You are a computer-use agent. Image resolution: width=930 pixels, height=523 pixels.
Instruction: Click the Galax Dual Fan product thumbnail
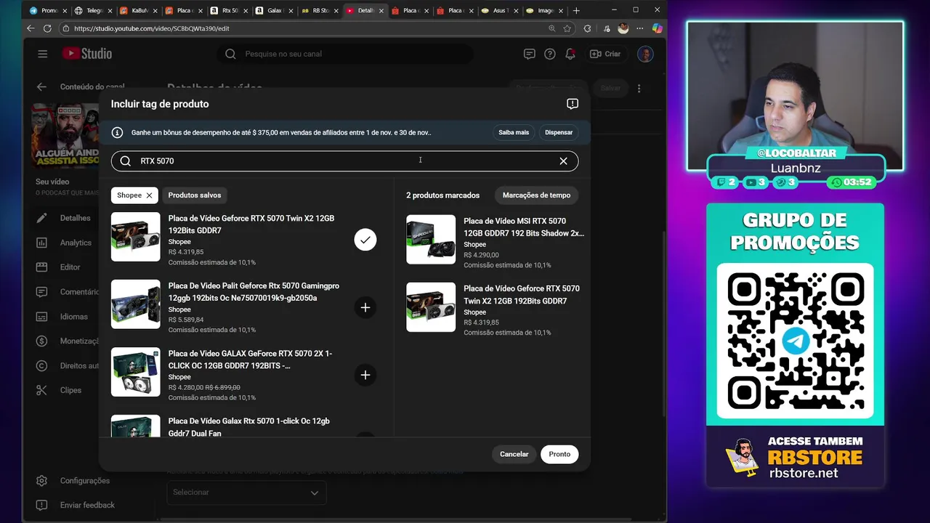coord(136,426)
